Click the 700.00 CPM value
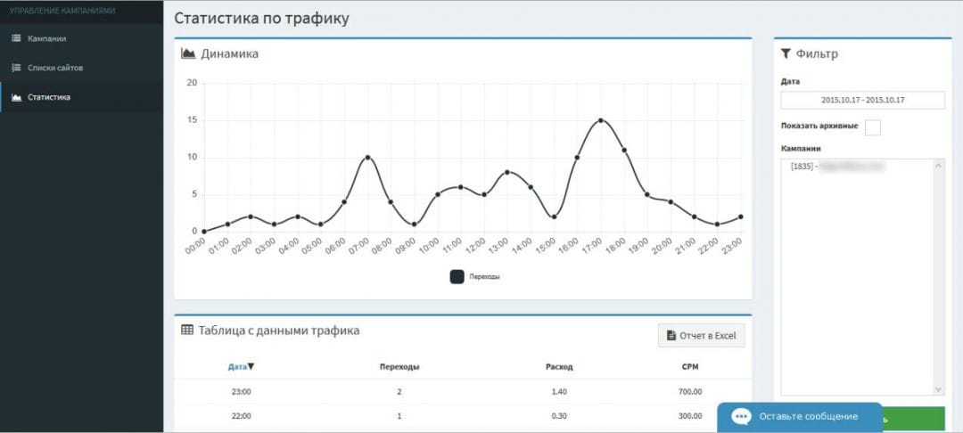The height and width of the screenshot is (433, 963). [689, 391]
